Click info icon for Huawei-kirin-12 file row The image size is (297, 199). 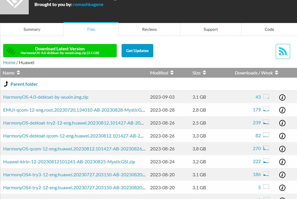point(282,162)
